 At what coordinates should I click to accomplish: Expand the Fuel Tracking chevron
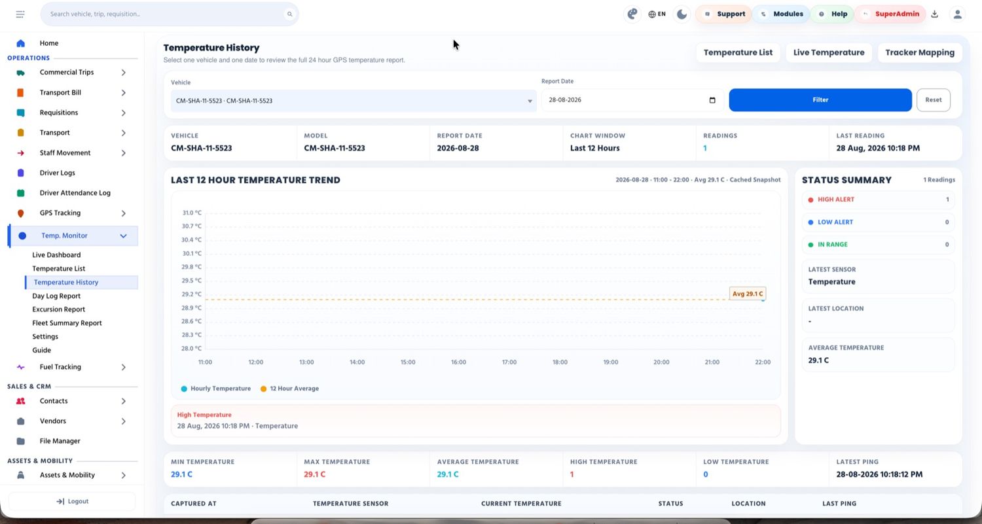[123, 367]
